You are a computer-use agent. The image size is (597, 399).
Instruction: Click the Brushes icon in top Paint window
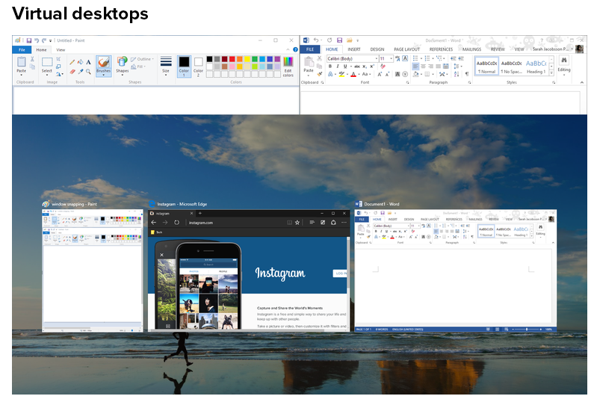(103, 62)
